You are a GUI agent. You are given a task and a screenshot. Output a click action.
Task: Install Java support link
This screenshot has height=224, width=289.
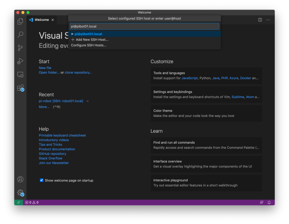[x=216, y=78]
